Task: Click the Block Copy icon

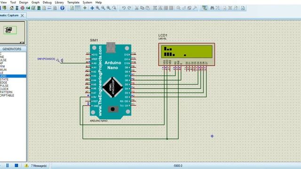Action: point(155,8)
